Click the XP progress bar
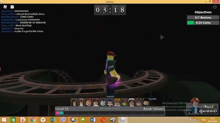 click(x=110, y=113)
